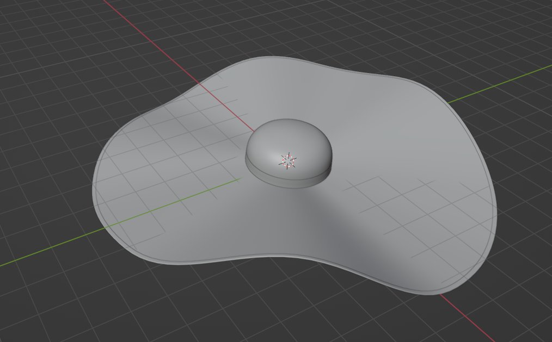Click the 3D cursor on the dome
This screenshot has width=552, height=342.
pyautogui.click(x=288, y=160)
